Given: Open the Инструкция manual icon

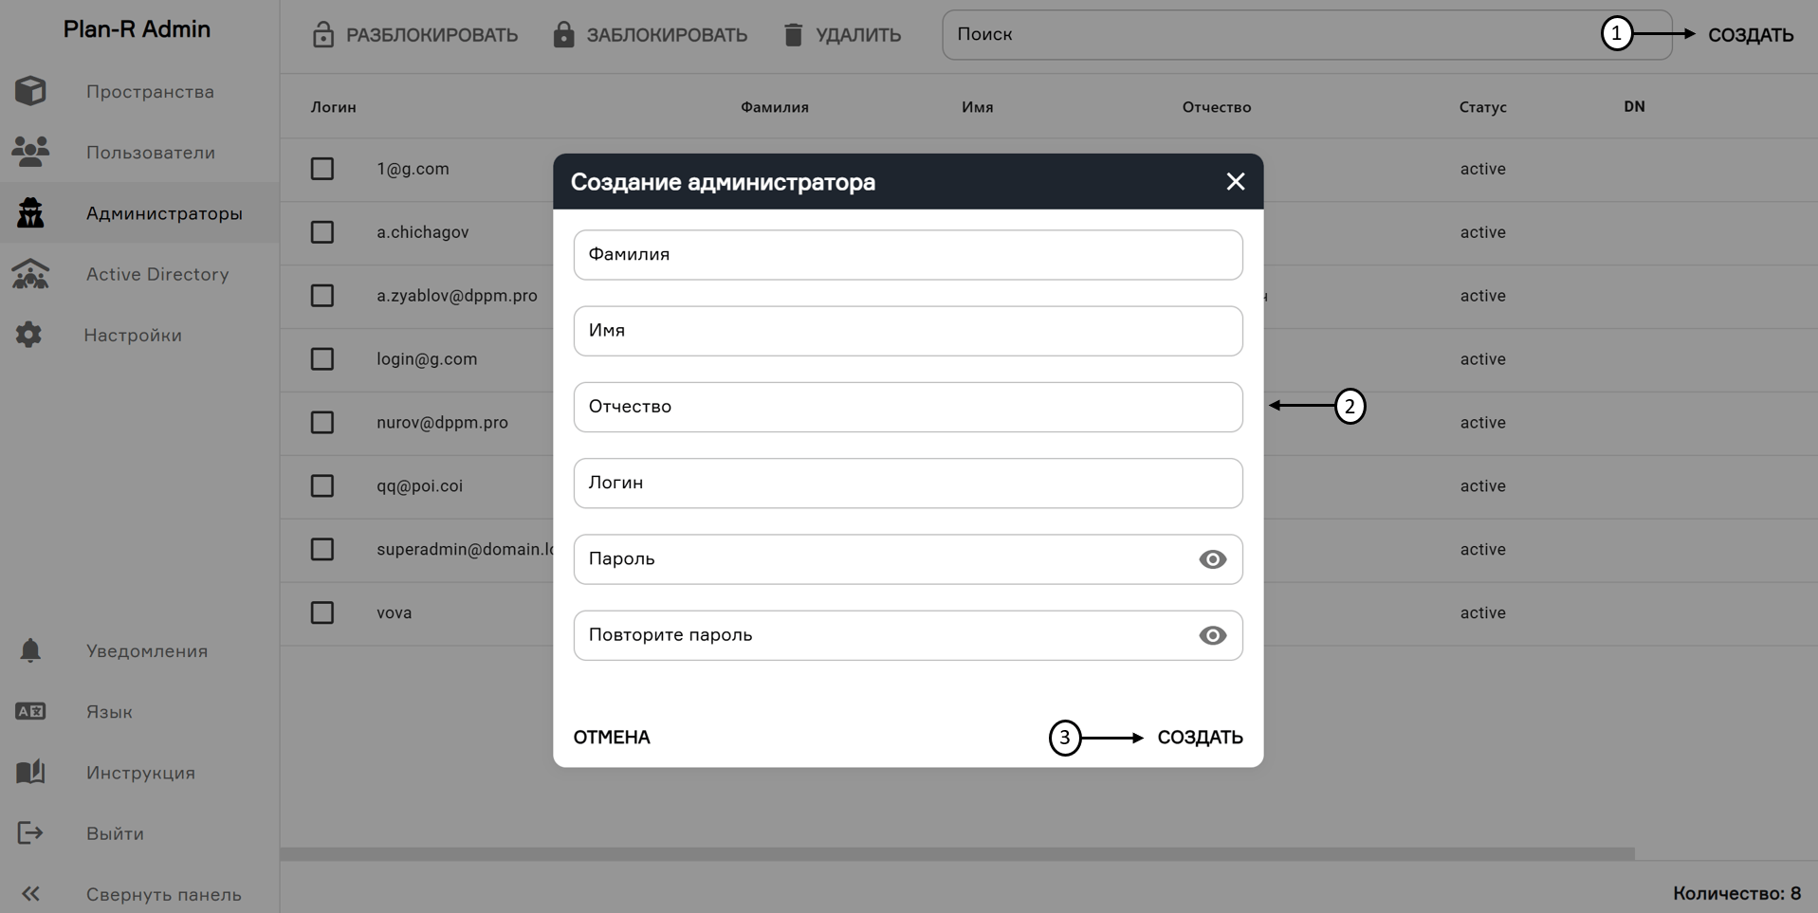Looking at the screenshot, I should [29, 772].
